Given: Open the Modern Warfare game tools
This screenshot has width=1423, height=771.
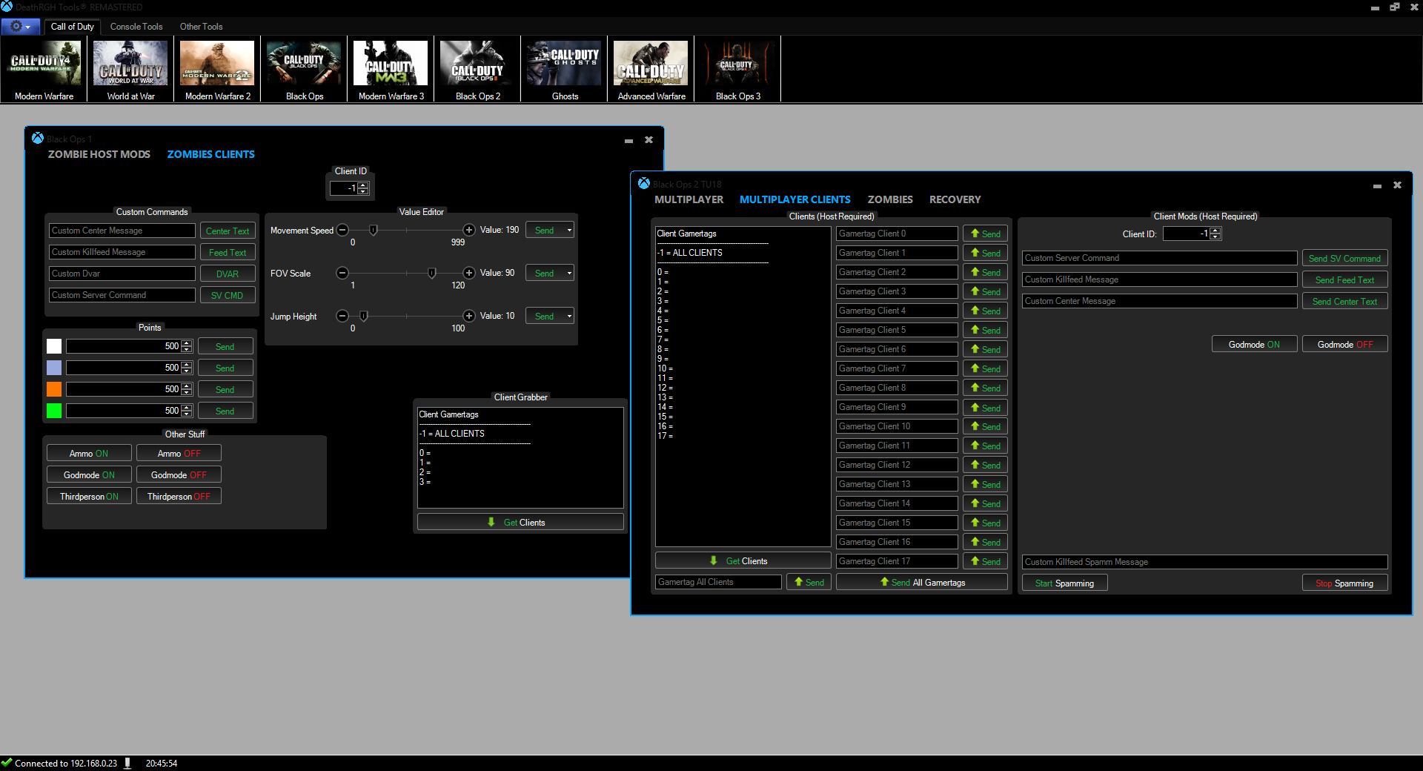Looking at the screenshot, I should (x=44, y=70).
